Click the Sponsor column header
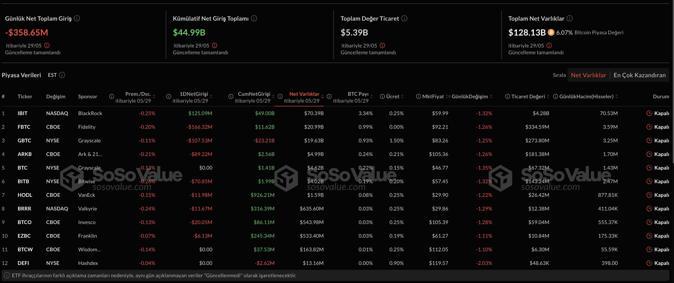The height and width of the screenshot is (283, 674). 87,97
